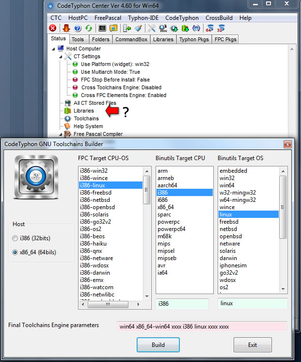
Task: Click the All CT Stored Files database icon
Action: [x=68, y=103]
